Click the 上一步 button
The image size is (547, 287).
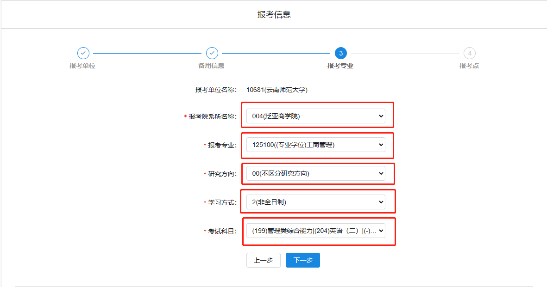point(263,260)
